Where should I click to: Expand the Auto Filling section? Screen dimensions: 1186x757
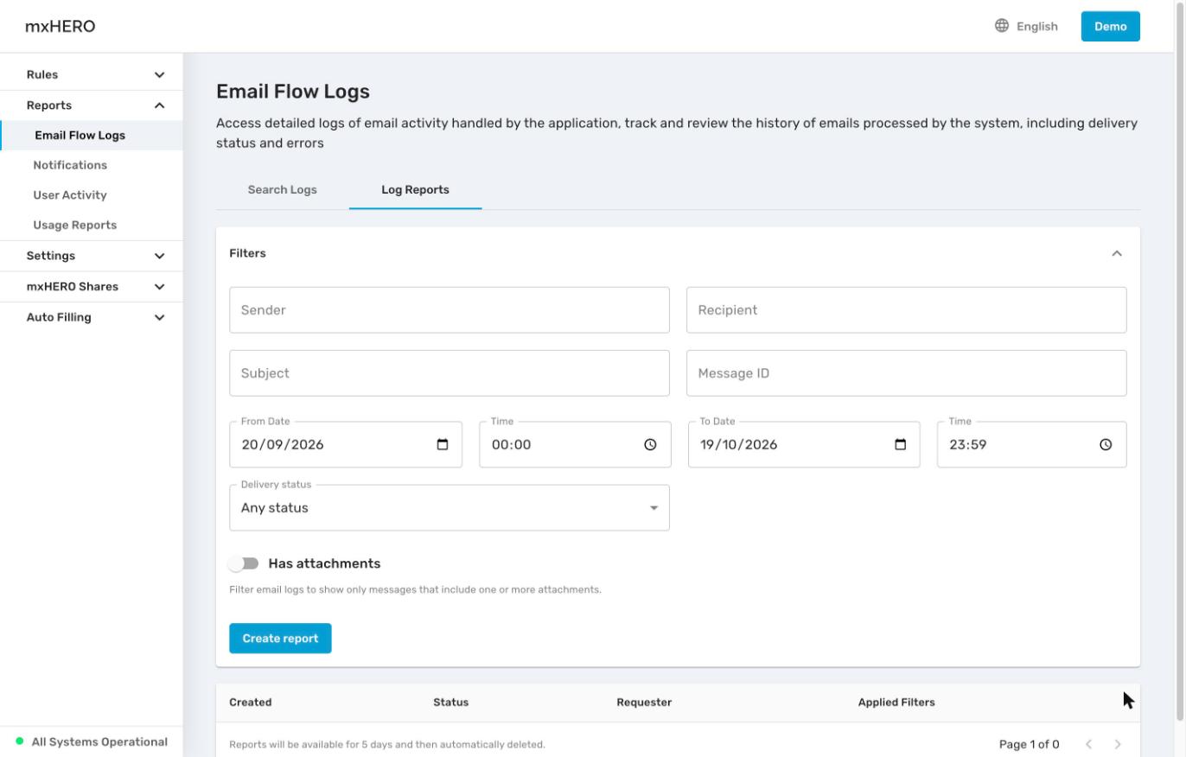[x=92, y=317]
